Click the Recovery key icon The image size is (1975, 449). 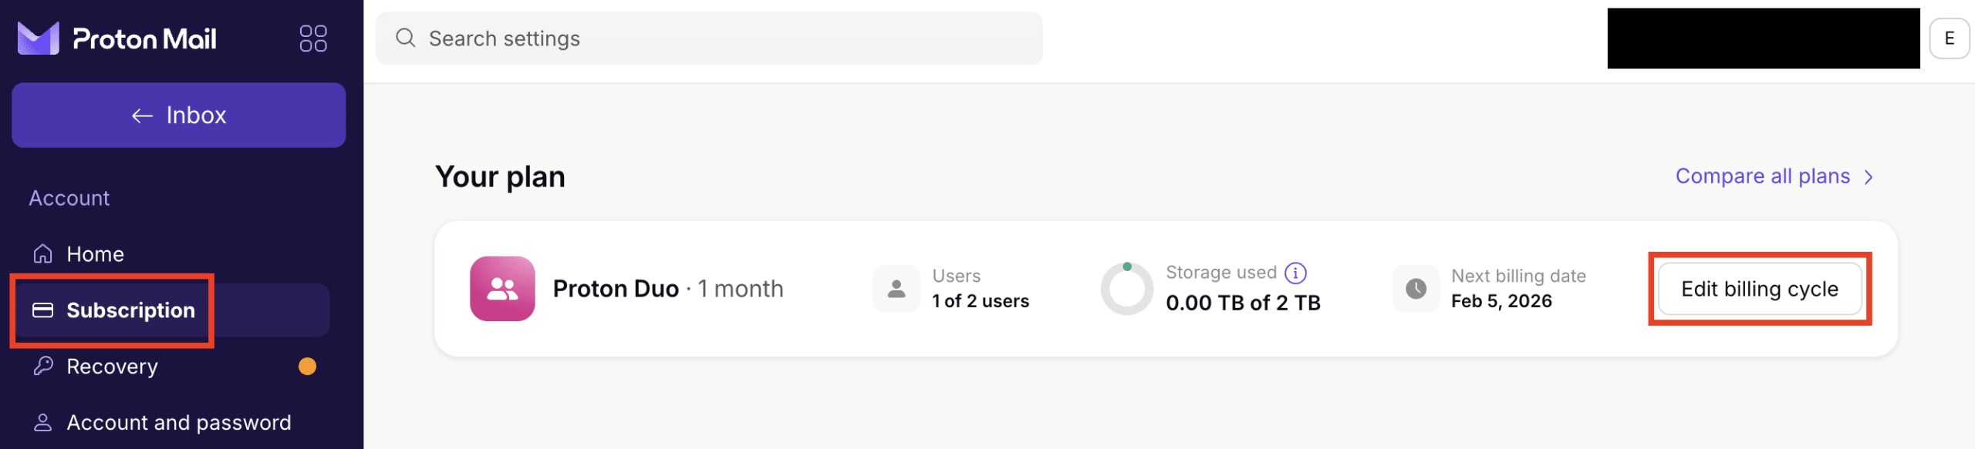43,366
